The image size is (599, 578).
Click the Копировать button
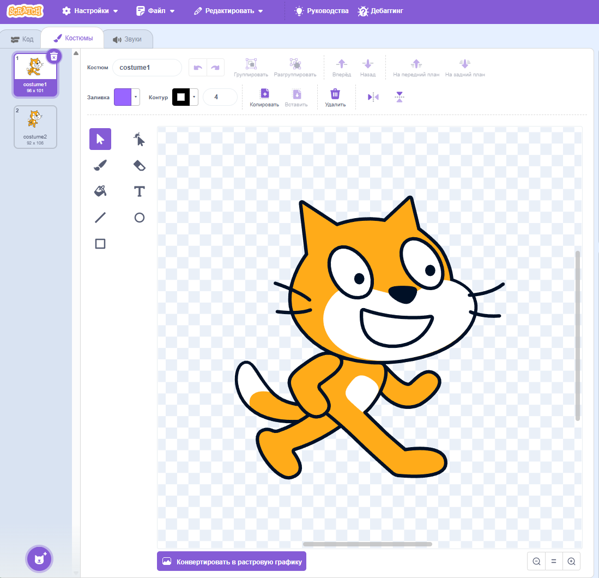click(x=264, y=97)
